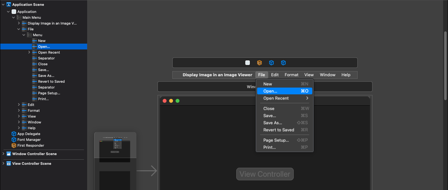448x190 pixels.
Task: Collapse the Application Scene disclosure arrow
Action: pyautogui.click(x=3, y=5)
